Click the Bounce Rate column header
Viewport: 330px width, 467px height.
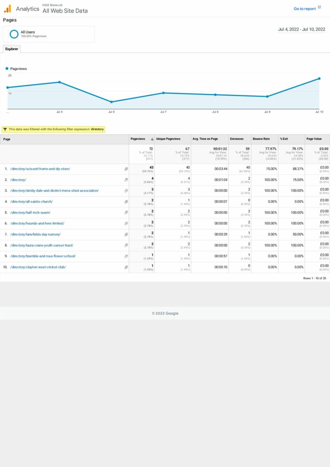tap(261, 139)
